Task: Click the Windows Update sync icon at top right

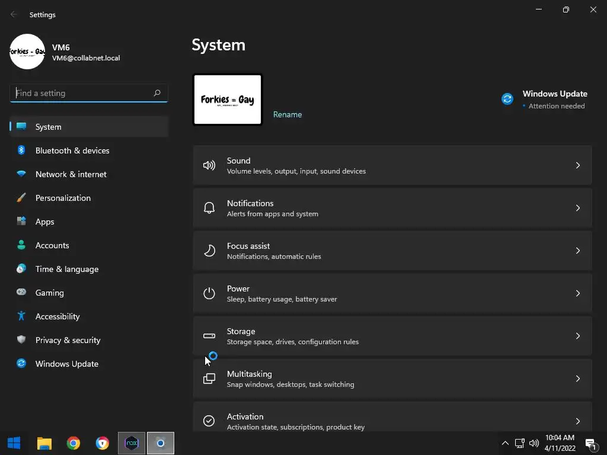Action: pyautogui.click(x=507, y=99)
